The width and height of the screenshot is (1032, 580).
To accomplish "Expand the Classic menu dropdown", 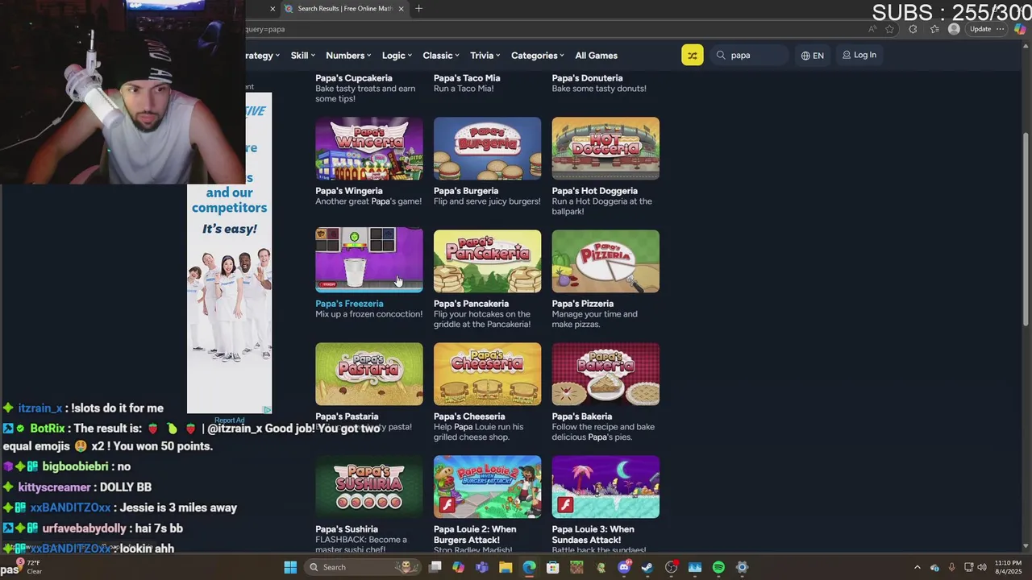I will click(441, 56).
